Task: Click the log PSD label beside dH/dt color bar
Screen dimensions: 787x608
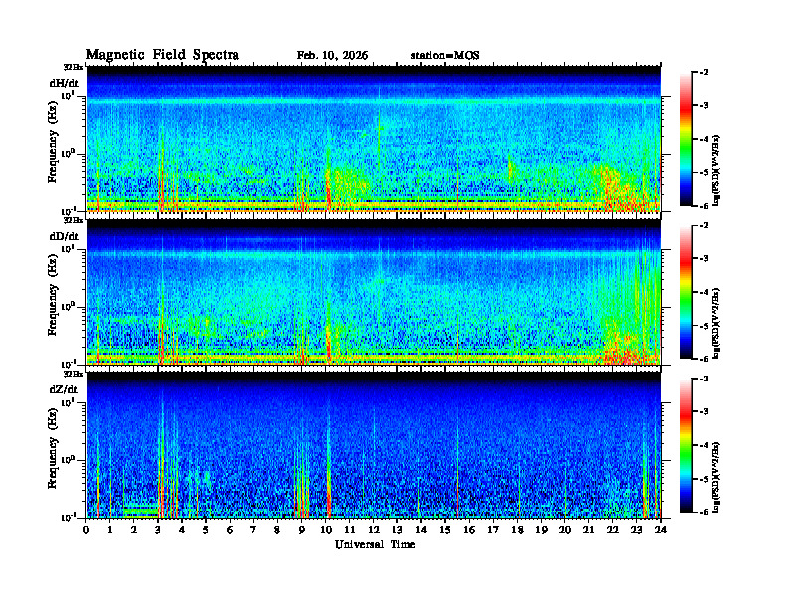Action: pyautogui.click(x=717, y=170)
